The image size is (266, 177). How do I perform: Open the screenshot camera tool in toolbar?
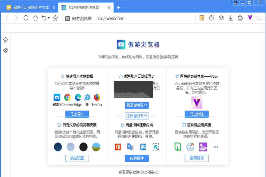pos(221,18)
